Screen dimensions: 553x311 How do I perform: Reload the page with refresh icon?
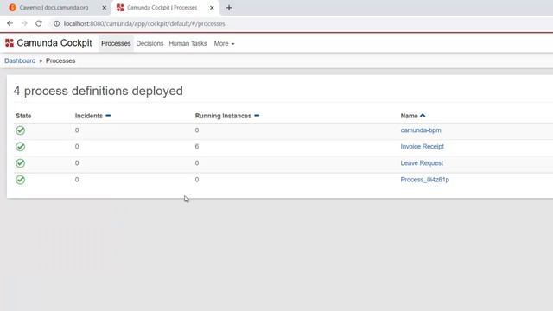(39, 23)
